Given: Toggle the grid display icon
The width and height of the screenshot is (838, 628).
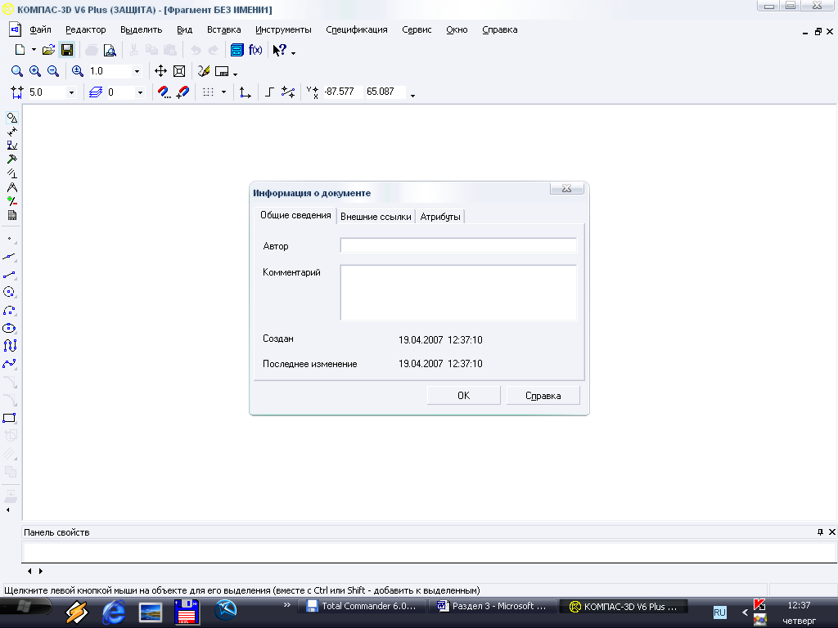Looking at the screenshot, I should click(x=209, y=92).
